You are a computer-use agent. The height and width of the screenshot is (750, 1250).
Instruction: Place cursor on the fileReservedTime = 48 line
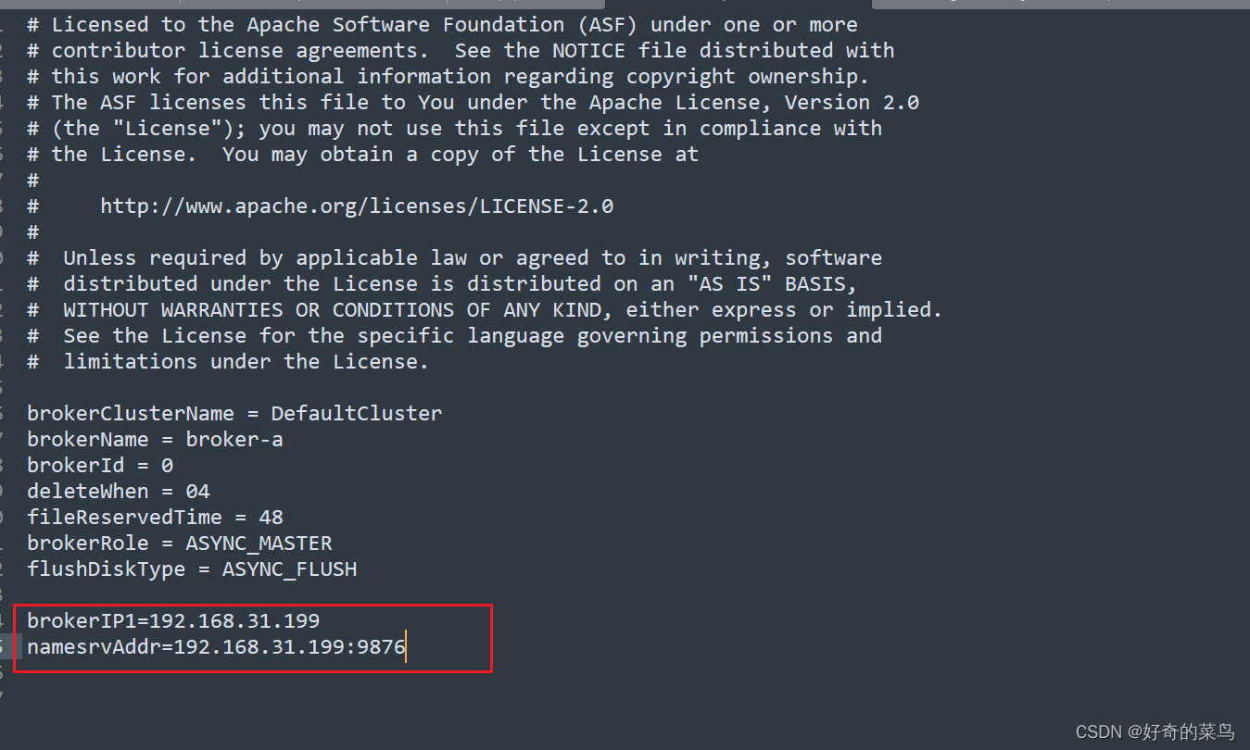click(x=155, y=517)
